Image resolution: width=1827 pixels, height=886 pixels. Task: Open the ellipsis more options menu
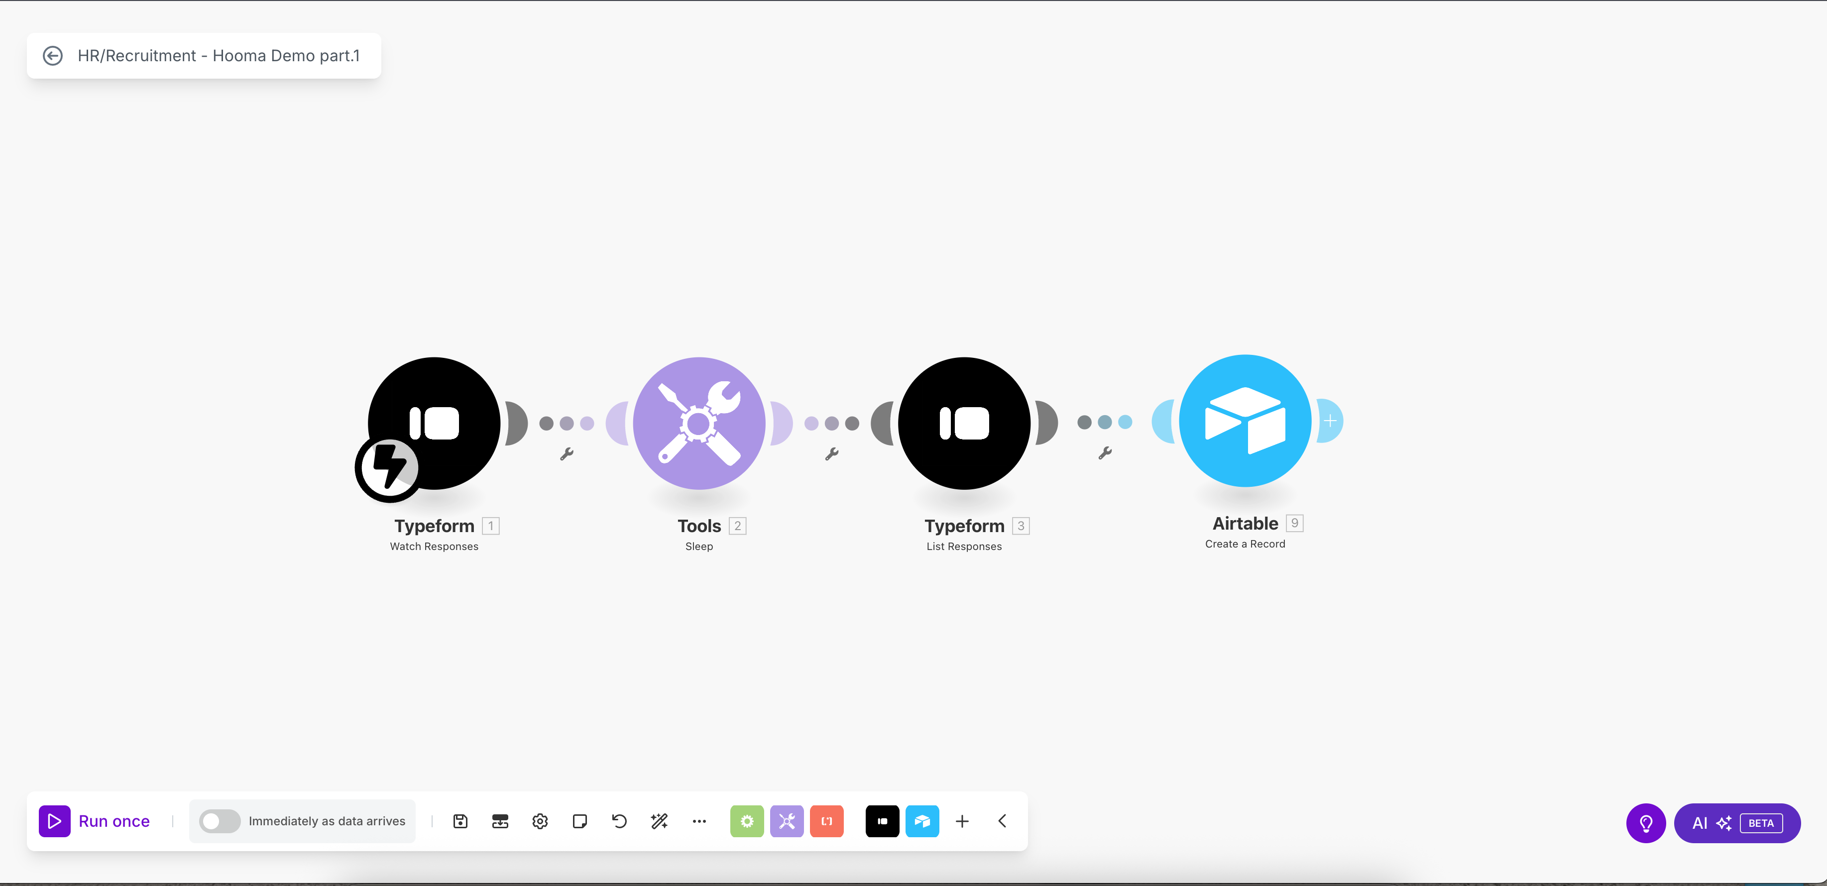point(699,821)
